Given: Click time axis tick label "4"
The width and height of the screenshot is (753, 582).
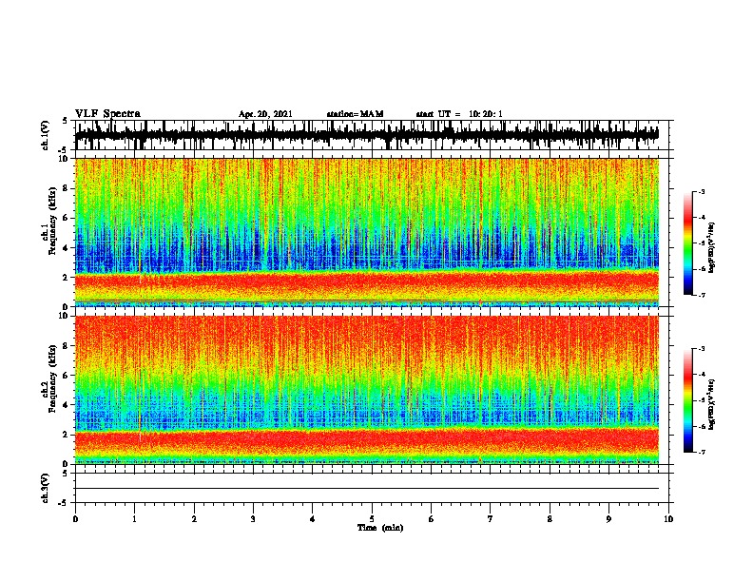Looking at the screenshot, I should (312, 519).
